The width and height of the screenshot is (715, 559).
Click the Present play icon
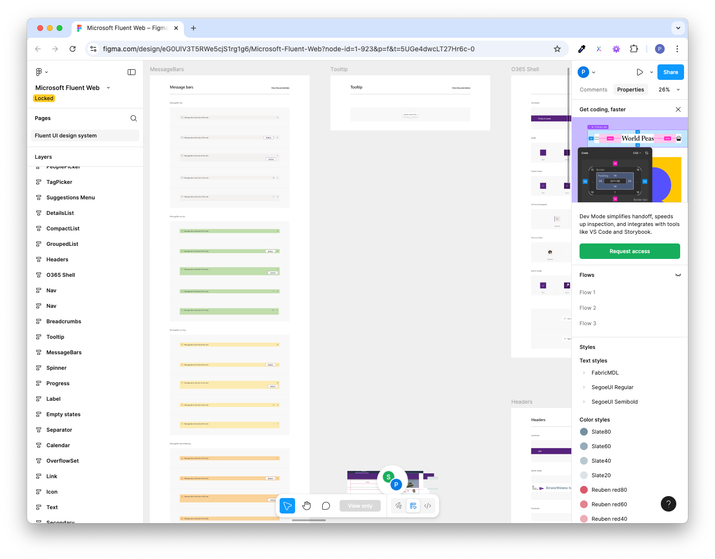[x=640, y=72]
